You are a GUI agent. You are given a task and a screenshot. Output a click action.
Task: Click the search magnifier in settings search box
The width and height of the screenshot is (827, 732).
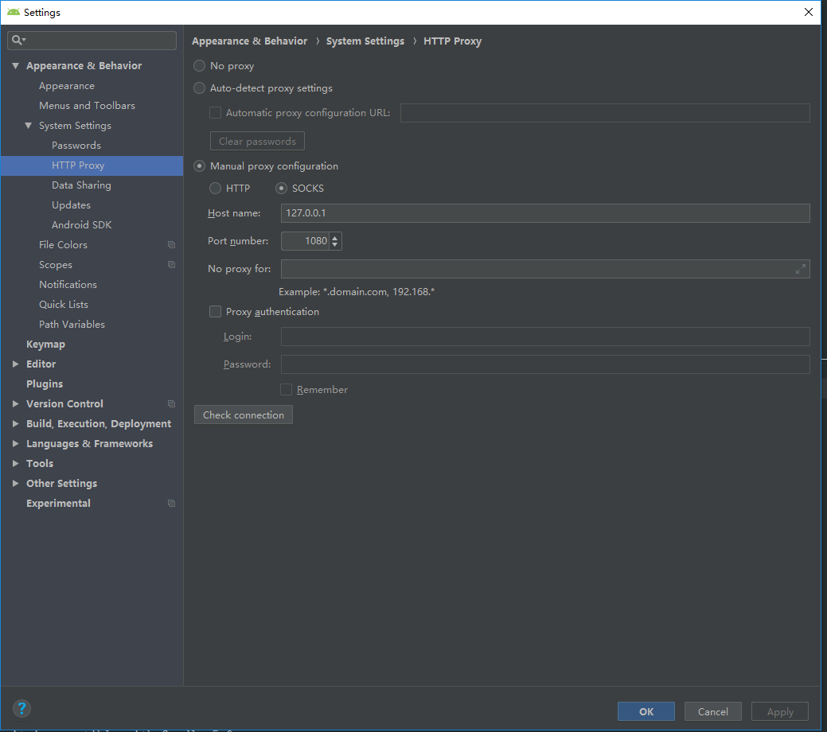pyautogui.click(x=15, y=40)
